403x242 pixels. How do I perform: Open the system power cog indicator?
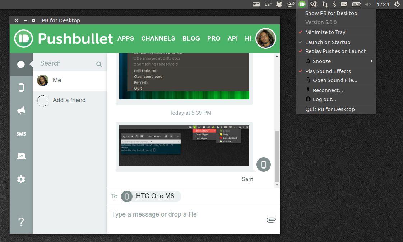(x=397, y=4)
